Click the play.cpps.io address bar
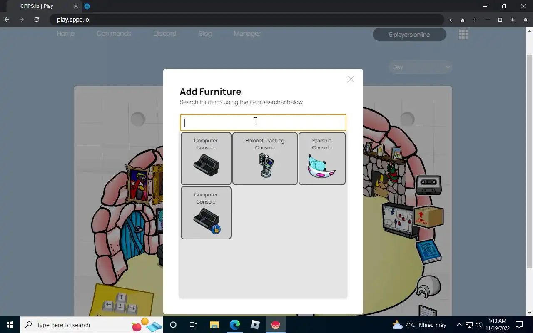The image size is (533, 333). [247, 20]
